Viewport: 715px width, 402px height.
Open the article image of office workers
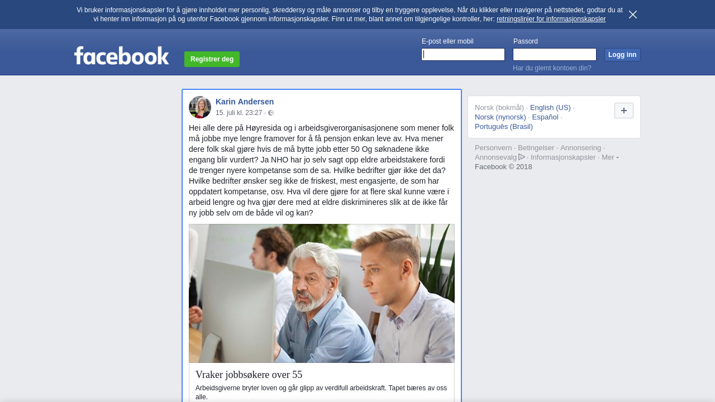pos(322,294)
